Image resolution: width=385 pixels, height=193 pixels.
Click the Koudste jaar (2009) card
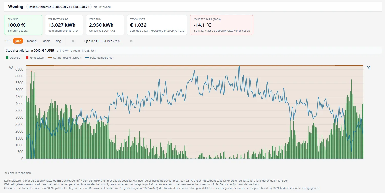tap(222, 25)
